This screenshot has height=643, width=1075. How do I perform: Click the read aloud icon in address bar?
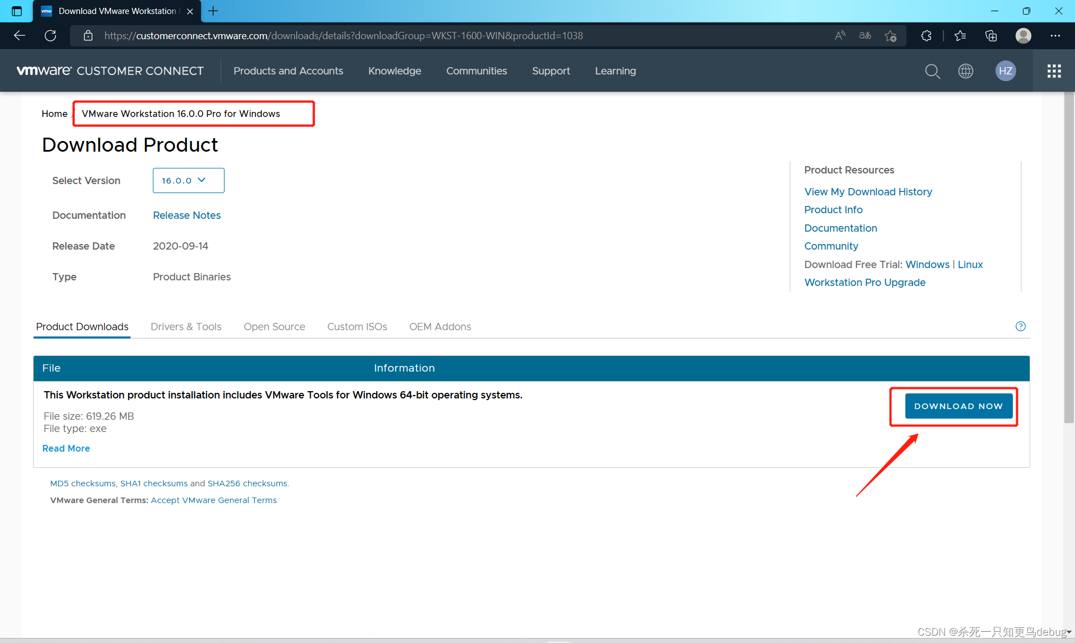point(840,36)
